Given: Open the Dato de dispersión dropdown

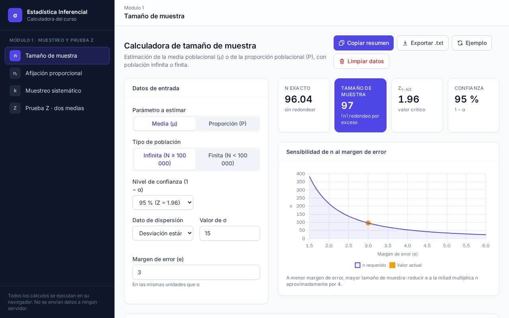Looking at the screenshot, I should (x=163, y=233).
